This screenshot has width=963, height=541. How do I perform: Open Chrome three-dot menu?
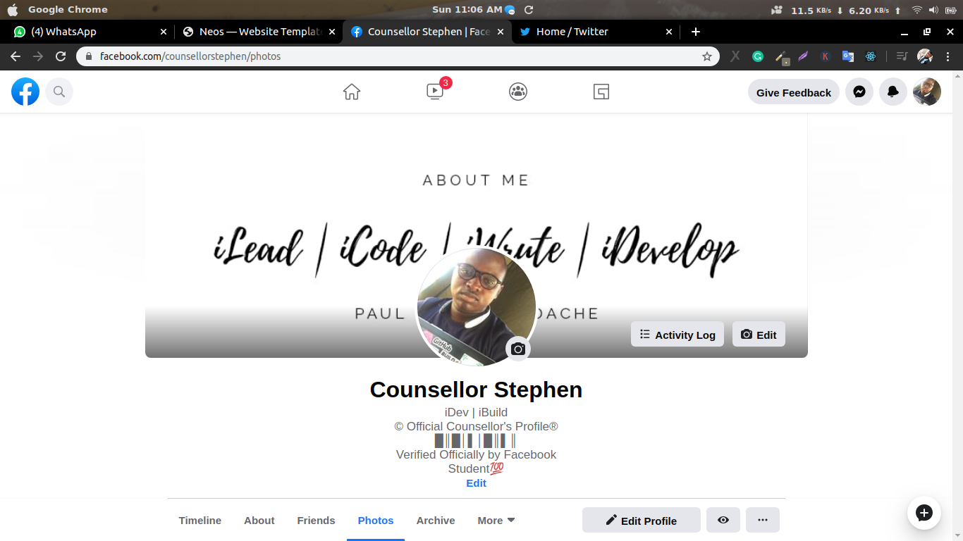[947, 56]
